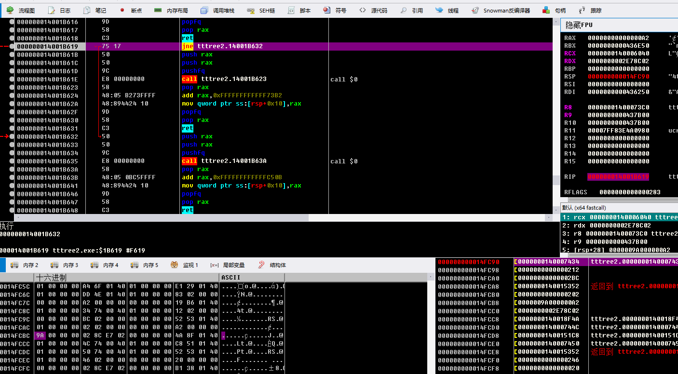Switch to the 引用 references tab
Image resolution: width=678 pixels, height=374 pixels.
point(412,10)
